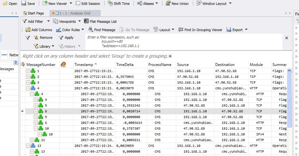This screenshot has width=299, height=156.
Task: Click Apply filter button
Action: (x=66, y=38)
